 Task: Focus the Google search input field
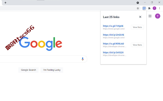click(39, 59)
